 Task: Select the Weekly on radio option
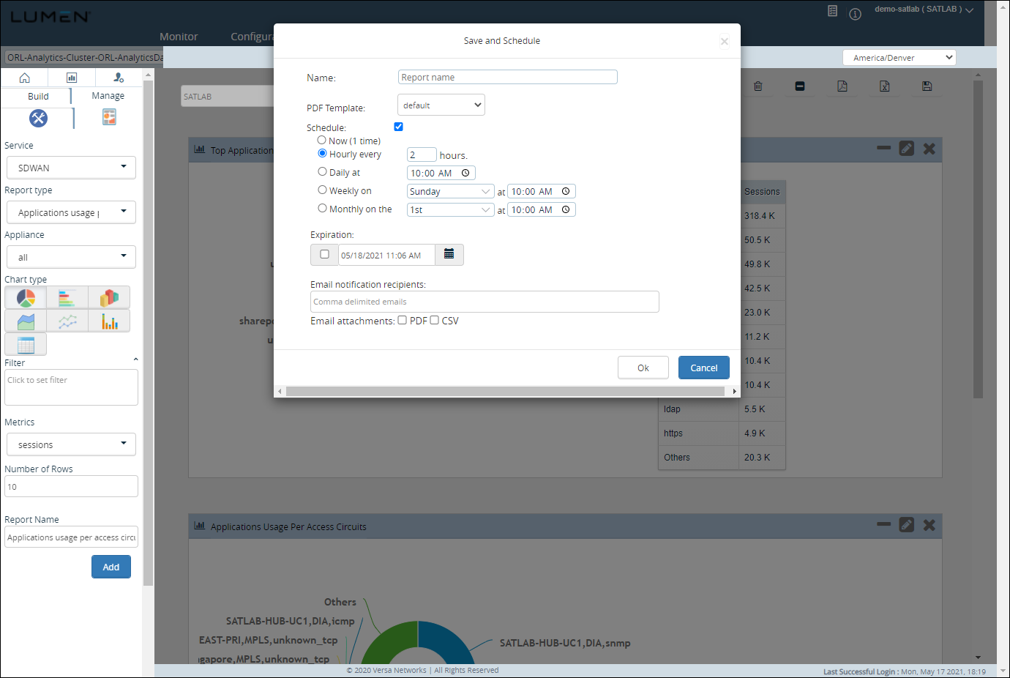[322, 190]
